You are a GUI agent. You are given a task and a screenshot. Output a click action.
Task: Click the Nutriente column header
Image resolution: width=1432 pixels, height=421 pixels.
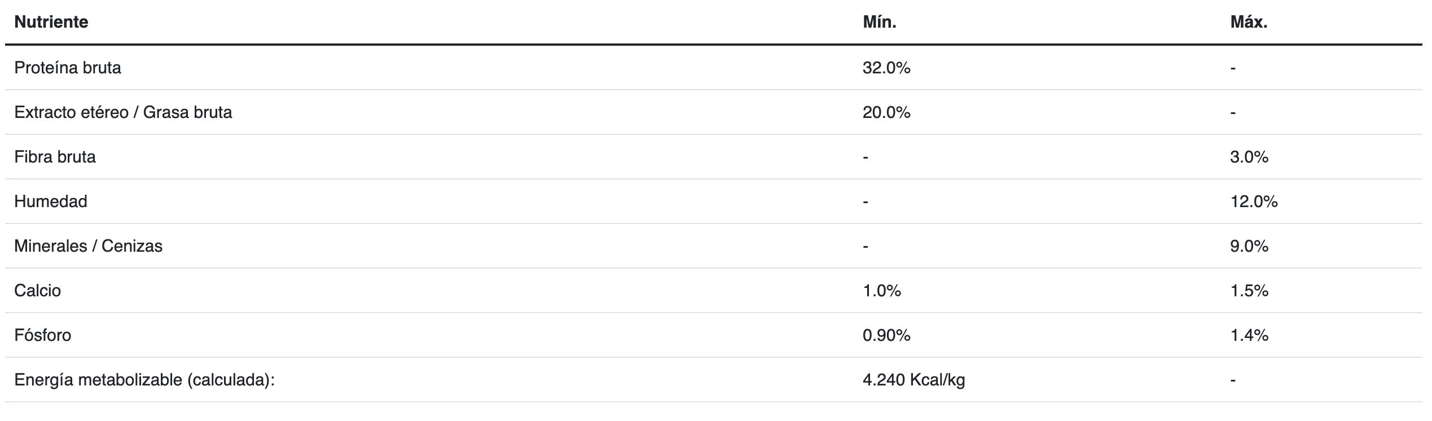[51, 22]
